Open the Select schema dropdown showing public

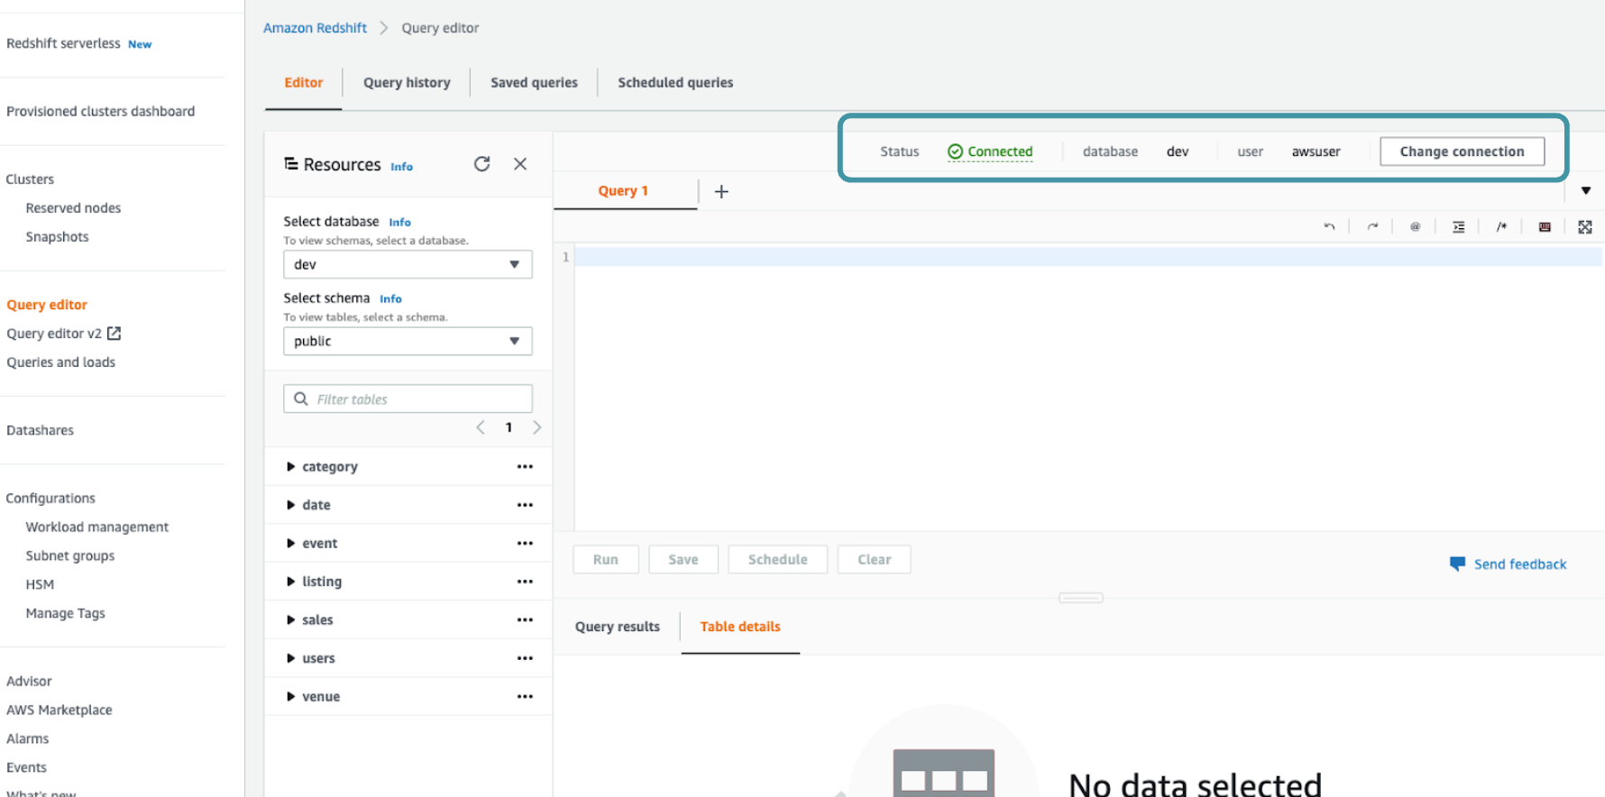coord(408,341)
